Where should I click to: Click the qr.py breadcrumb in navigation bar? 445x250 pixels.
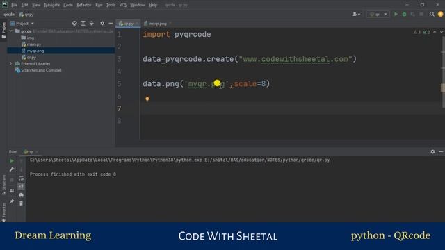(26, 14)
